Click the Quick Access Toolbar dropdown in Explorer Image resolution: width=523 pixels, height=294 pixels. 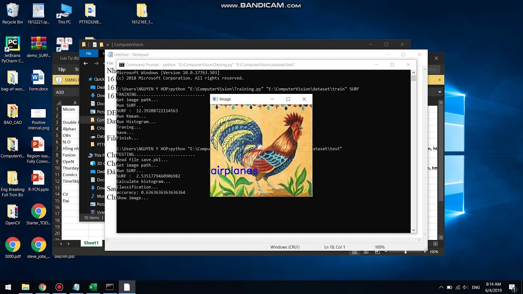click(x=108, y=45)
